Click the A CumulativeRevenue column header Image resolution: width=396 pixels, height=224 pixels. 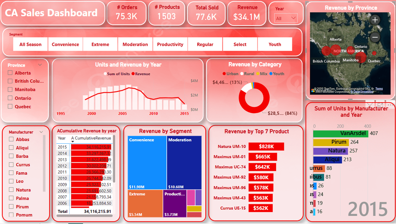point(91,138)
